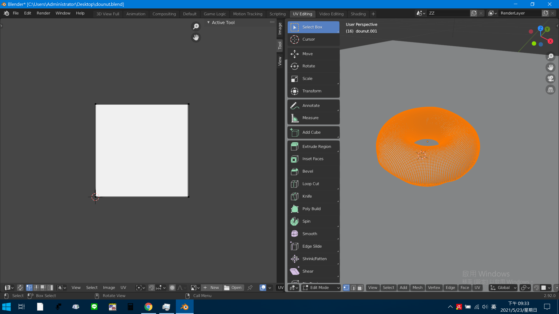Image resolution: width=559 pixels, height=314 pixels.
Task: Activate the Loop Cut tool
Action: [314, 184]
